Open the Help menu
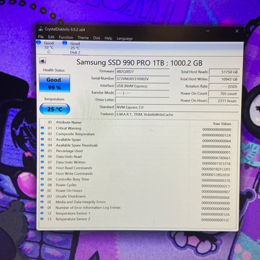The height and width of the screenshot is (260, 260). click(x=108, y=38)
